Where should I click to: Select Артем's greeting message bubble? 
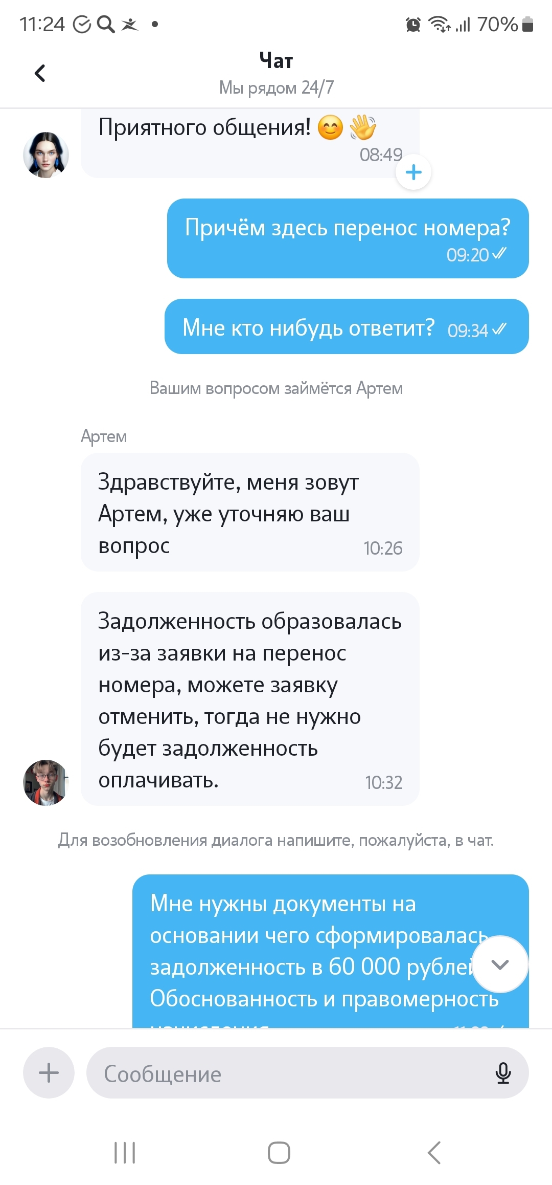click(x=250, y=512)
